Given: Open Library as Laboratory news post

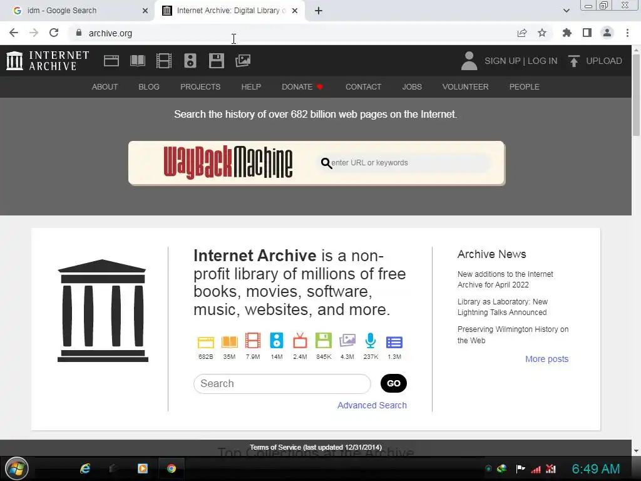Looking at the screenshot, I should (x=503, y=307).
